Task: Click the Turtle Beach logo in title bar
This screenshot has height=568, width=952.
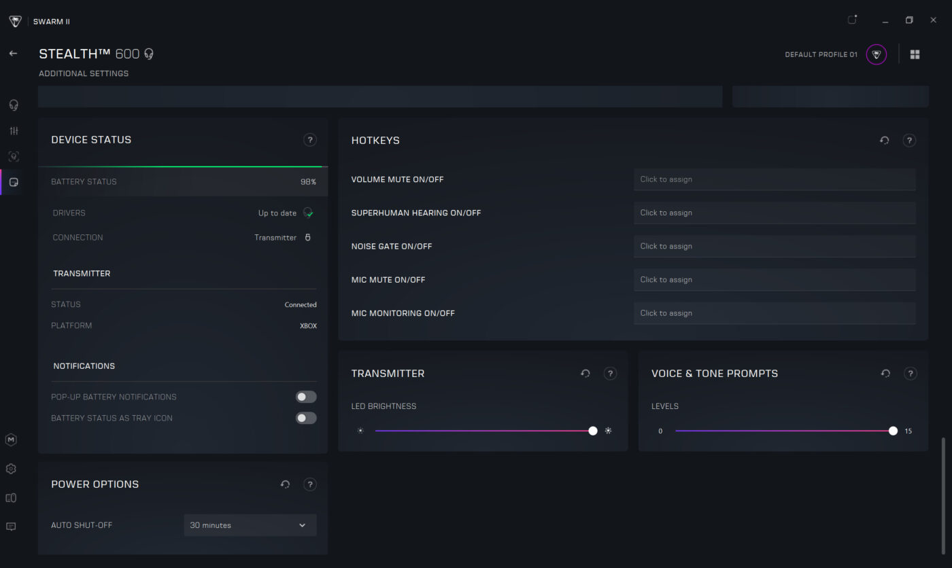Action: [x=15, y=21]
